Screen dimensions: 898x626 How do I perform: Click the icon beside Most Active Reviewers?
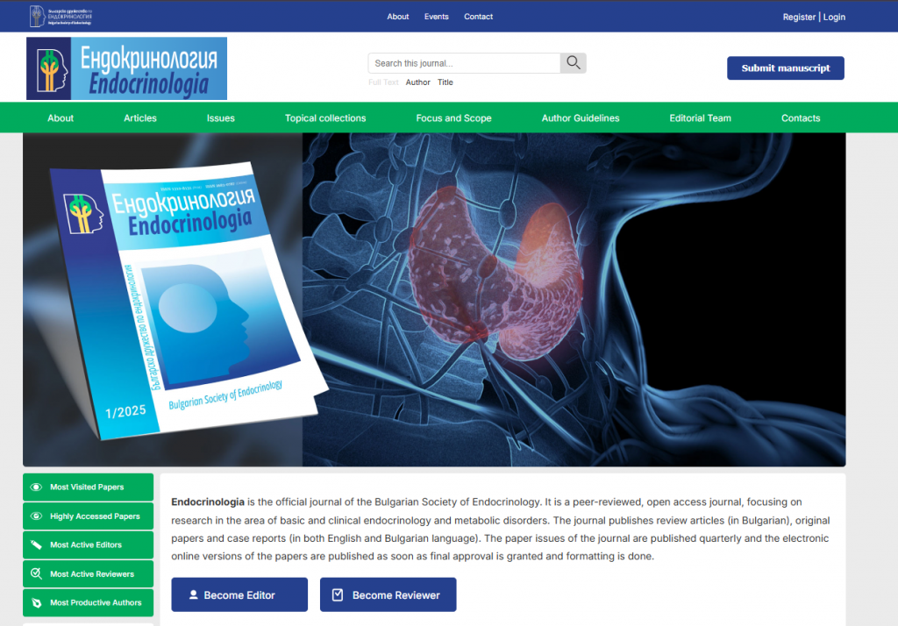[x=36, y=573]
